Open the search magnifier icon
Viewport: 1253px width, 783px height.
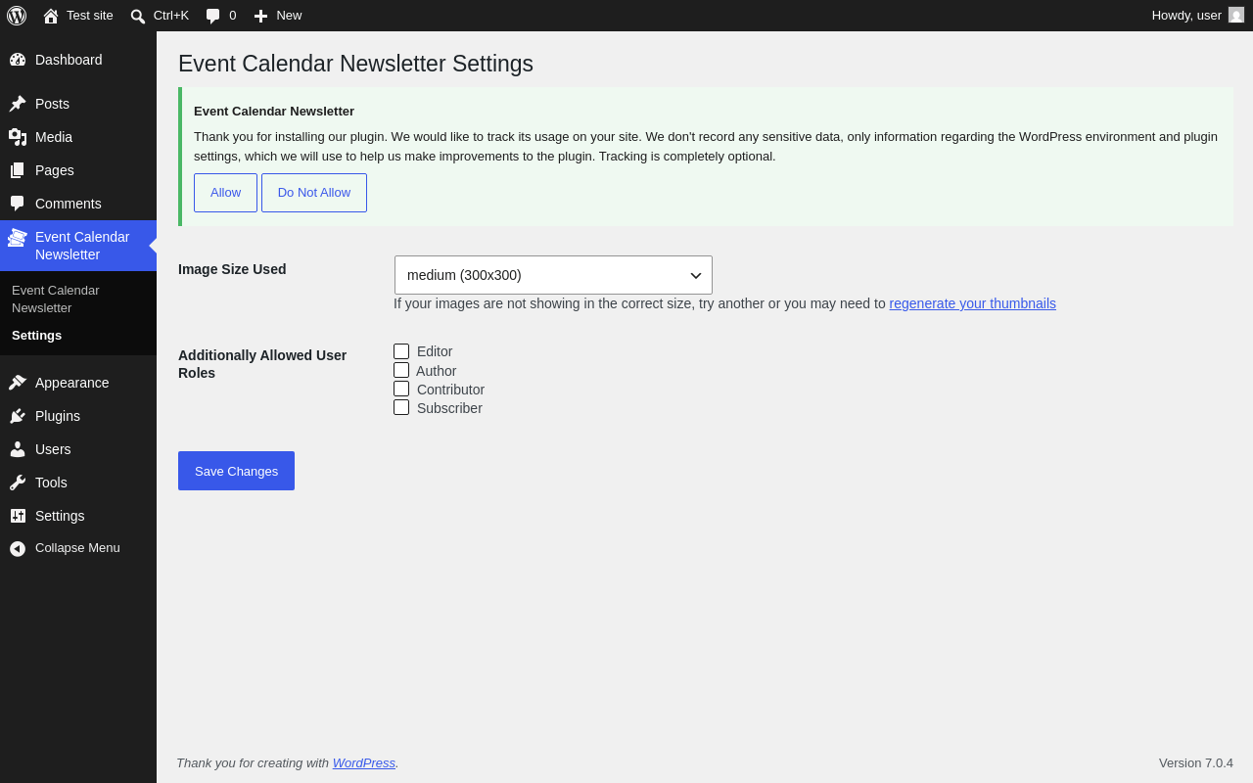[138, 16]
